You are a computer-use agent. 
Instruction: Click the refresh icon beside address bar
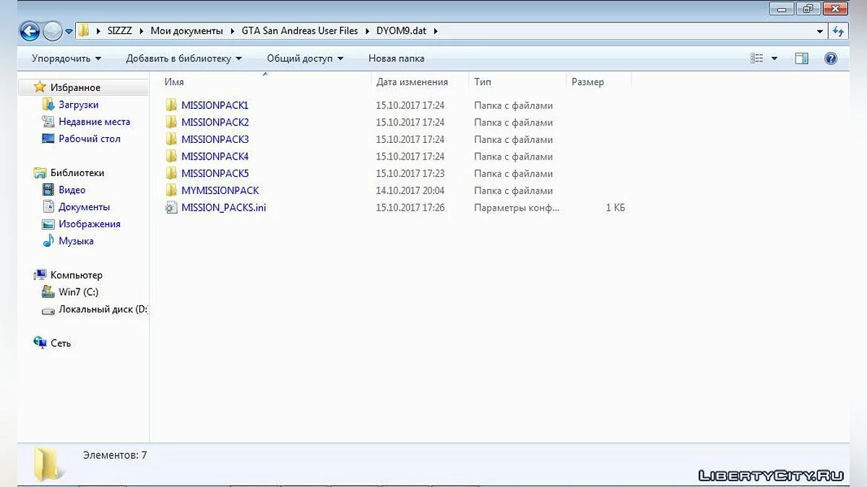[x=838, y=31]
